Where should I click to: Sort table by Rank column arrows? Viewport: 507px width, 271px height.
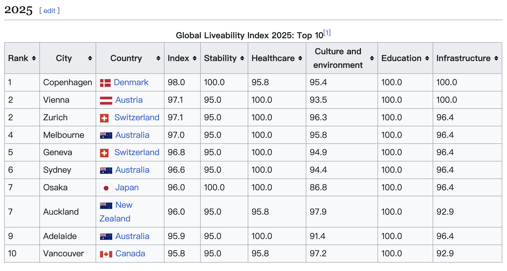pyautogui.click(x=34, y=58)
